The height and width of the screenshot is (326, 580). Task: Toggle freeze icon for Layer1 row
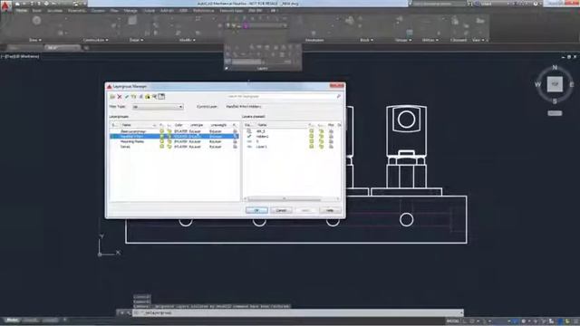pyautogui.click(x=321, y=147)
